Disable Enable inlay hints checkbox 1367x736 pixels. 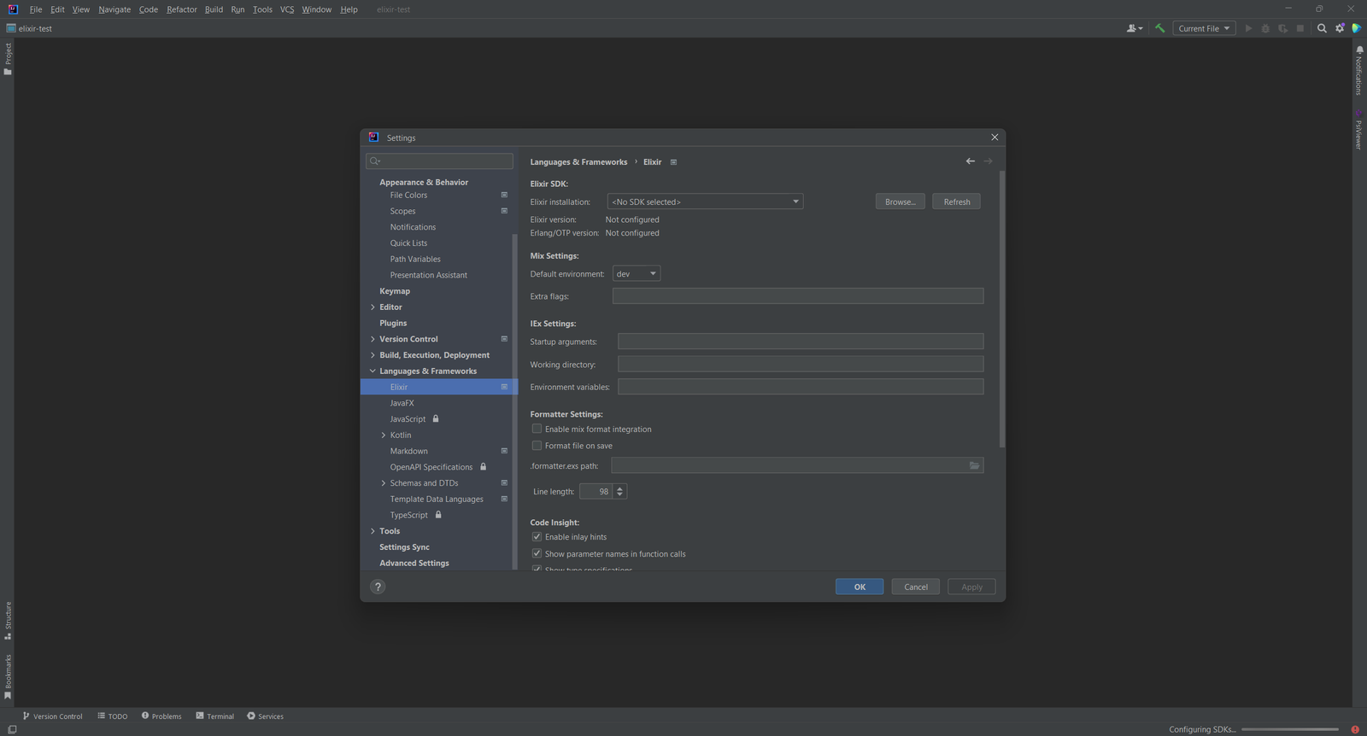[537, 537]
